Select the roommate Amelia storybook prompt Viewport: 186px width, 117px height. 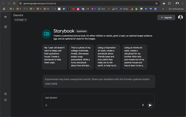81,57
